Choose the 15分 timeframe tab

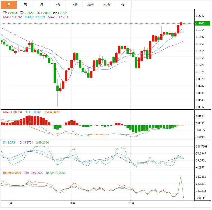click(74, 5)
